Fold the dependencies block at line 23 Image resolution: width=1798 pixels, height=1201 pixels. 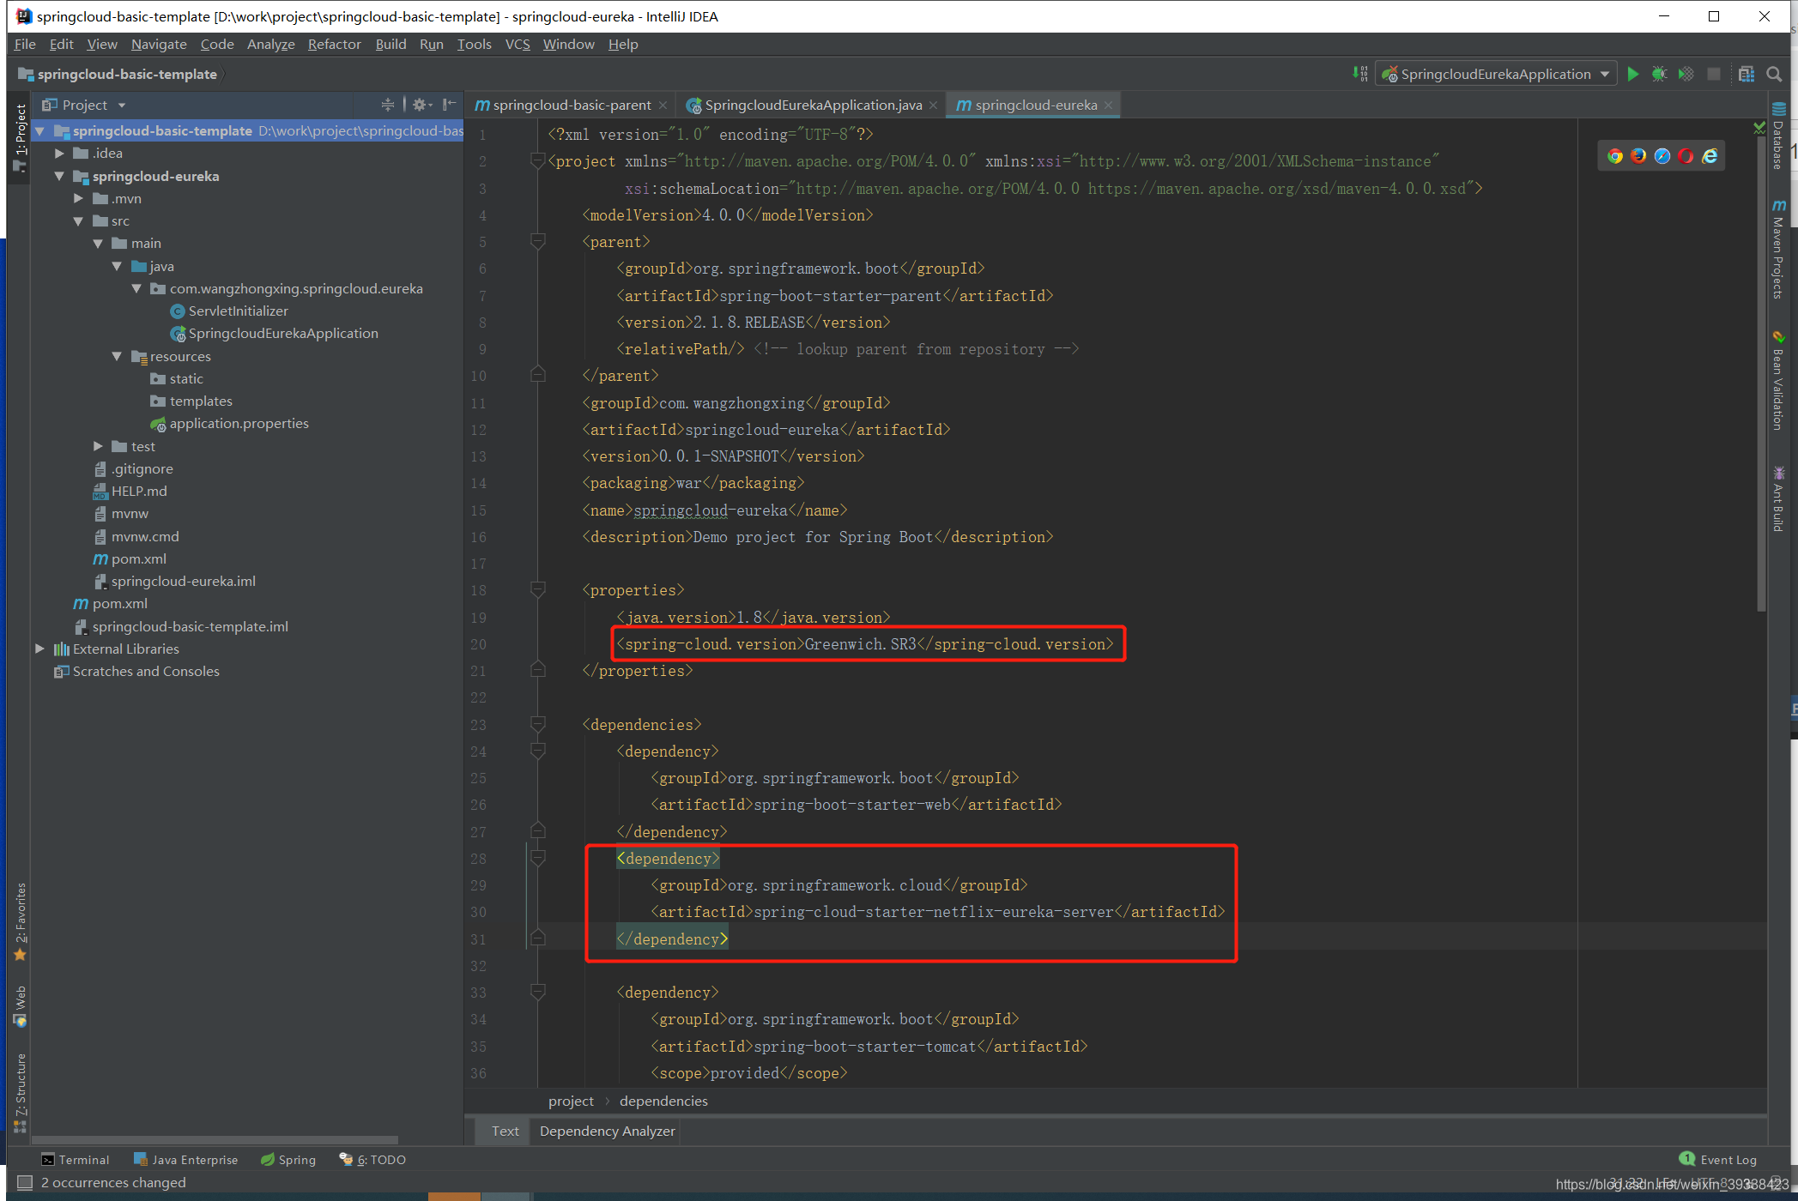pos(538,724)
